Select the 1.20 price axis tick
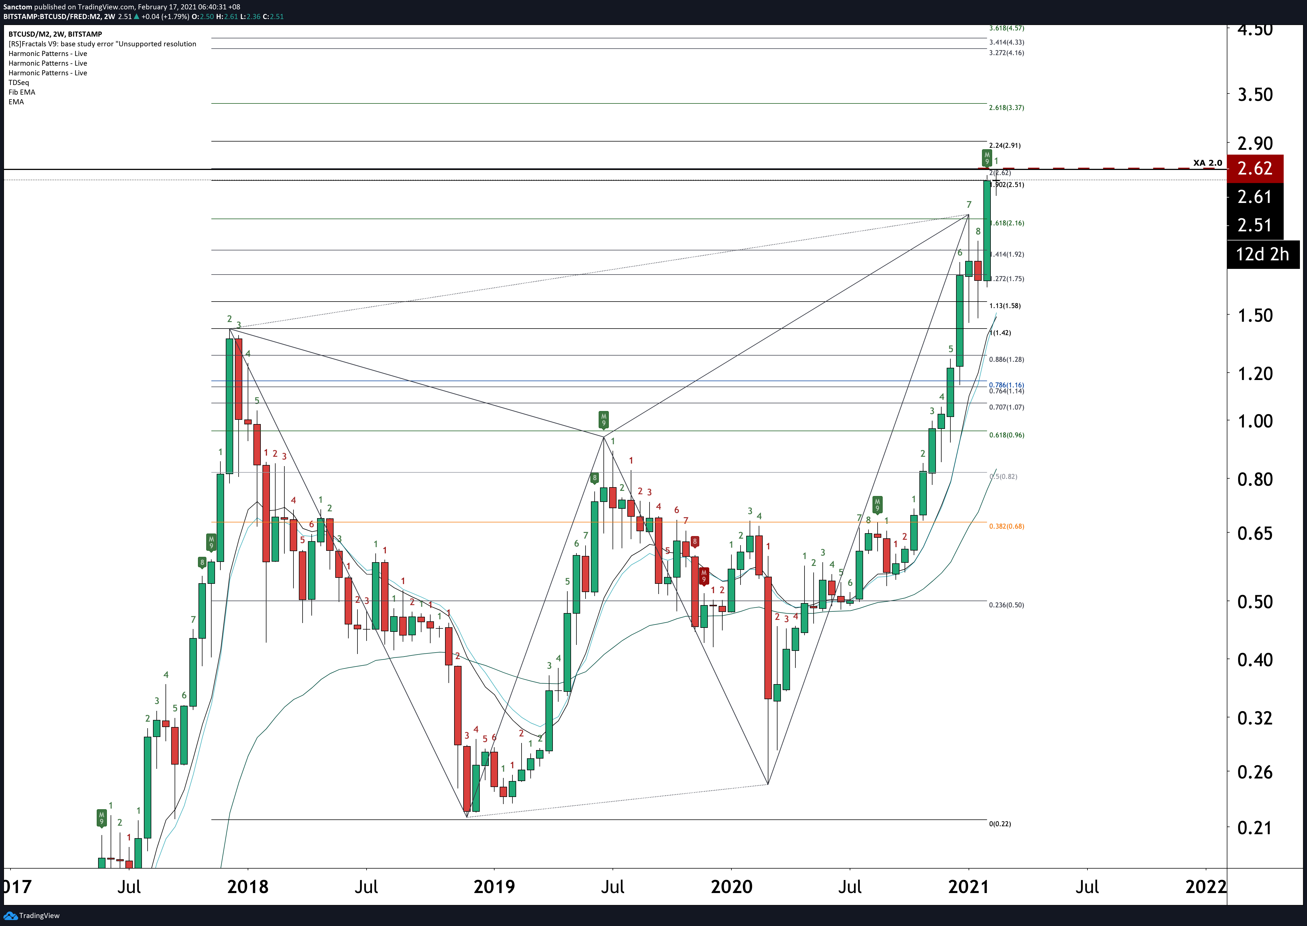Screen dimensions: 1307x926 pos(1254,373)
